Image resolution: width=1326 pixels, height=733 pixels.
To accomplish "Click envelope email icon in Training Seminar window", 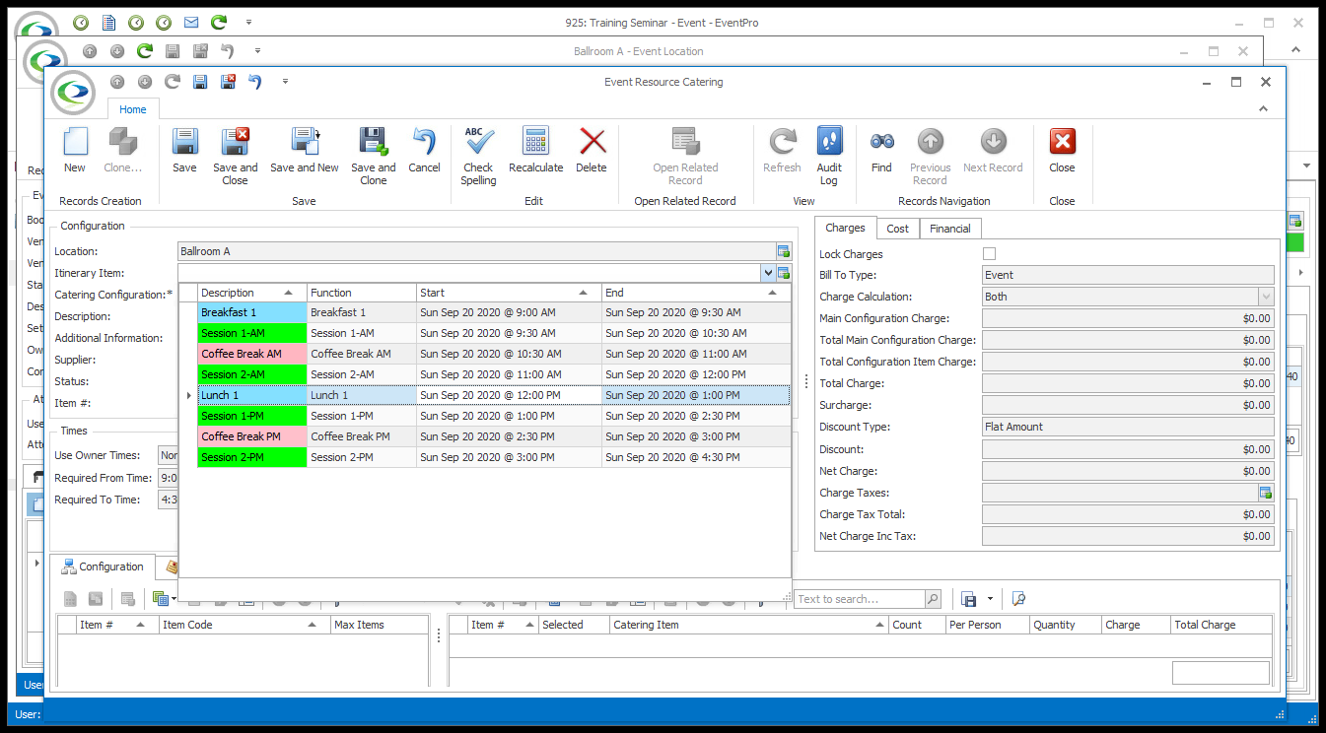I will point(191,21).
